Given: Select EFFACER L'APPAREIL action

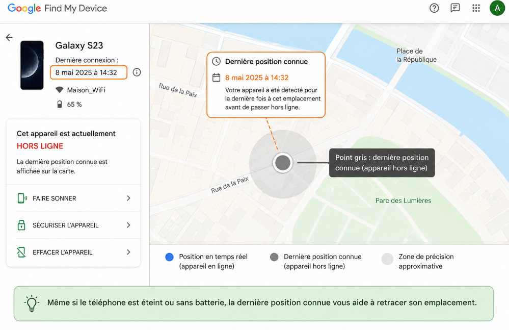Looking at the screenshot, I should 73,252.
